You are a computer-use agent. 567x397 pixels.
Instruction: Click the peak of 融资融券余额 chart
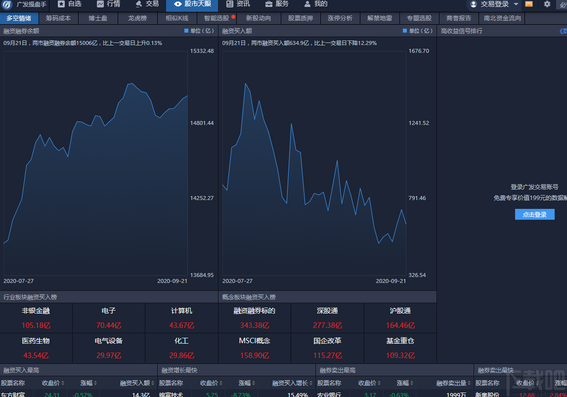pyautogui.click(x=132, y=83)
